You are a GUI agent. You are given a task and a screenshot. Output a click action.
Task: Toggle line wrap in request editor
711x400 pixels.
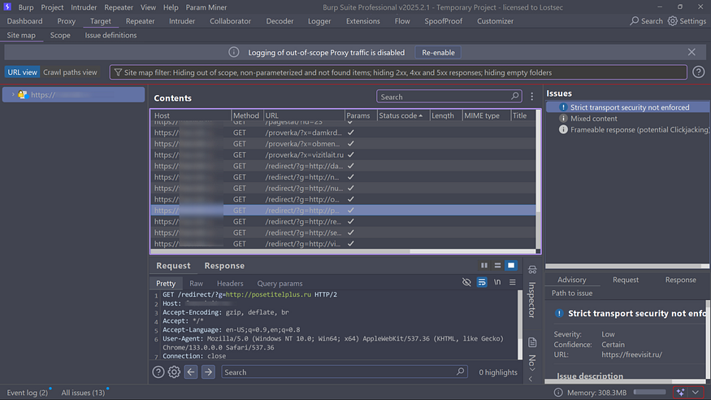point(482,282)
